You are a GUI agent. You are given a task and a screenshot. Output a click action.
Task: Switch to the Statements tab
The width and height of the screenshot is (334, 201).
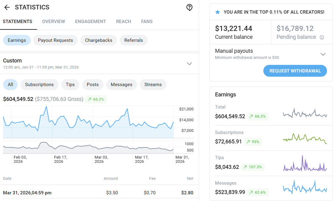click(x=17, y=22)
